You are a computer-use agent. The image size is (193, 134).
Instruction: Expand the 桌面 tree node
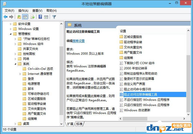pyautogui.click(x=15, y=124)
